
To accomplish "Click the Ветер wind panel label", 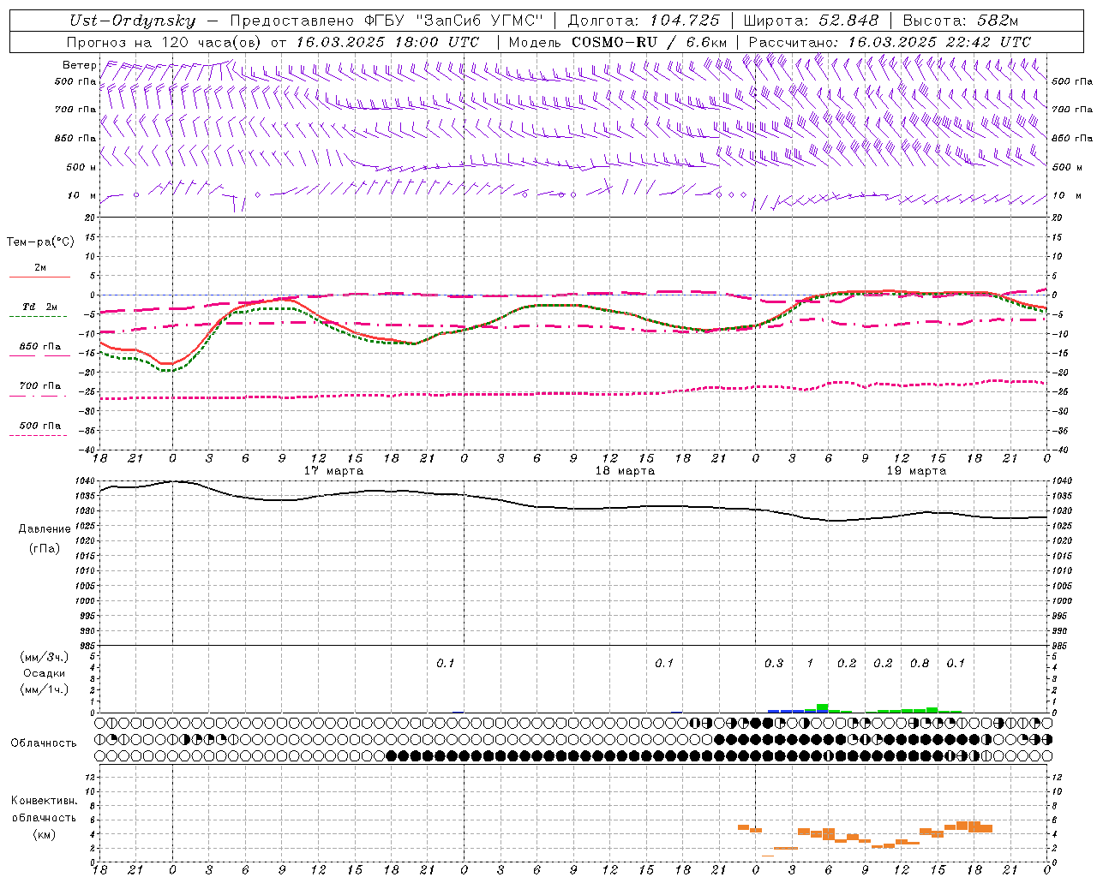I will pos(79,65).
